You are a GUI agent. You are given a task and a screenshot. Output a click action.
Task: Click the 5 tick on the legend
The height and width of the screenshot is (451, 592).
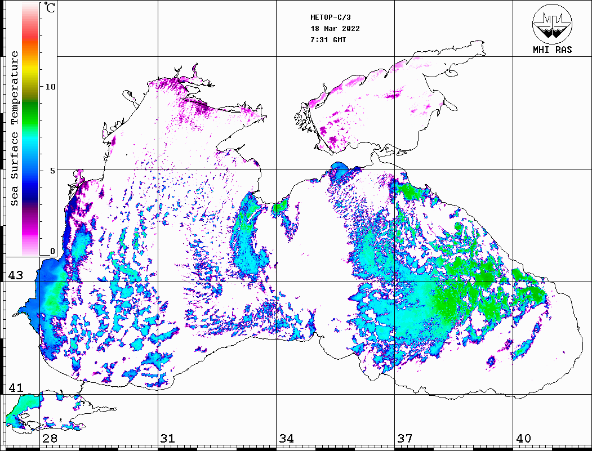tap(52, 171)
